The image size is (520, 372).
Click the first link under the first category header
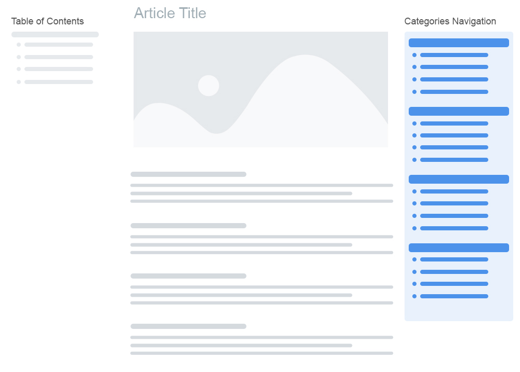click(x=454, y=55)
